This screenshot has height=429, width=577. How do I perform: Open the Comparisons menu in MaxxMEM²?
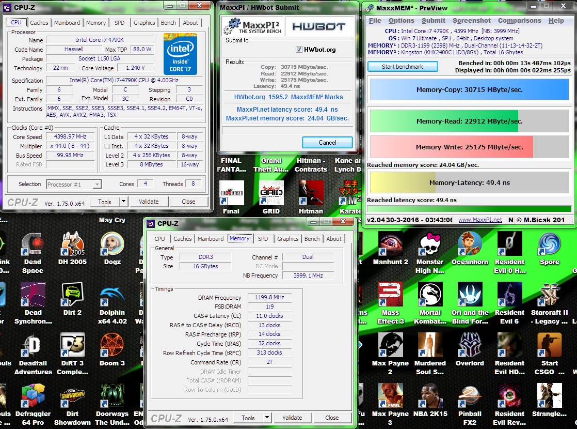pyautogui.click(x=520, y=21)
